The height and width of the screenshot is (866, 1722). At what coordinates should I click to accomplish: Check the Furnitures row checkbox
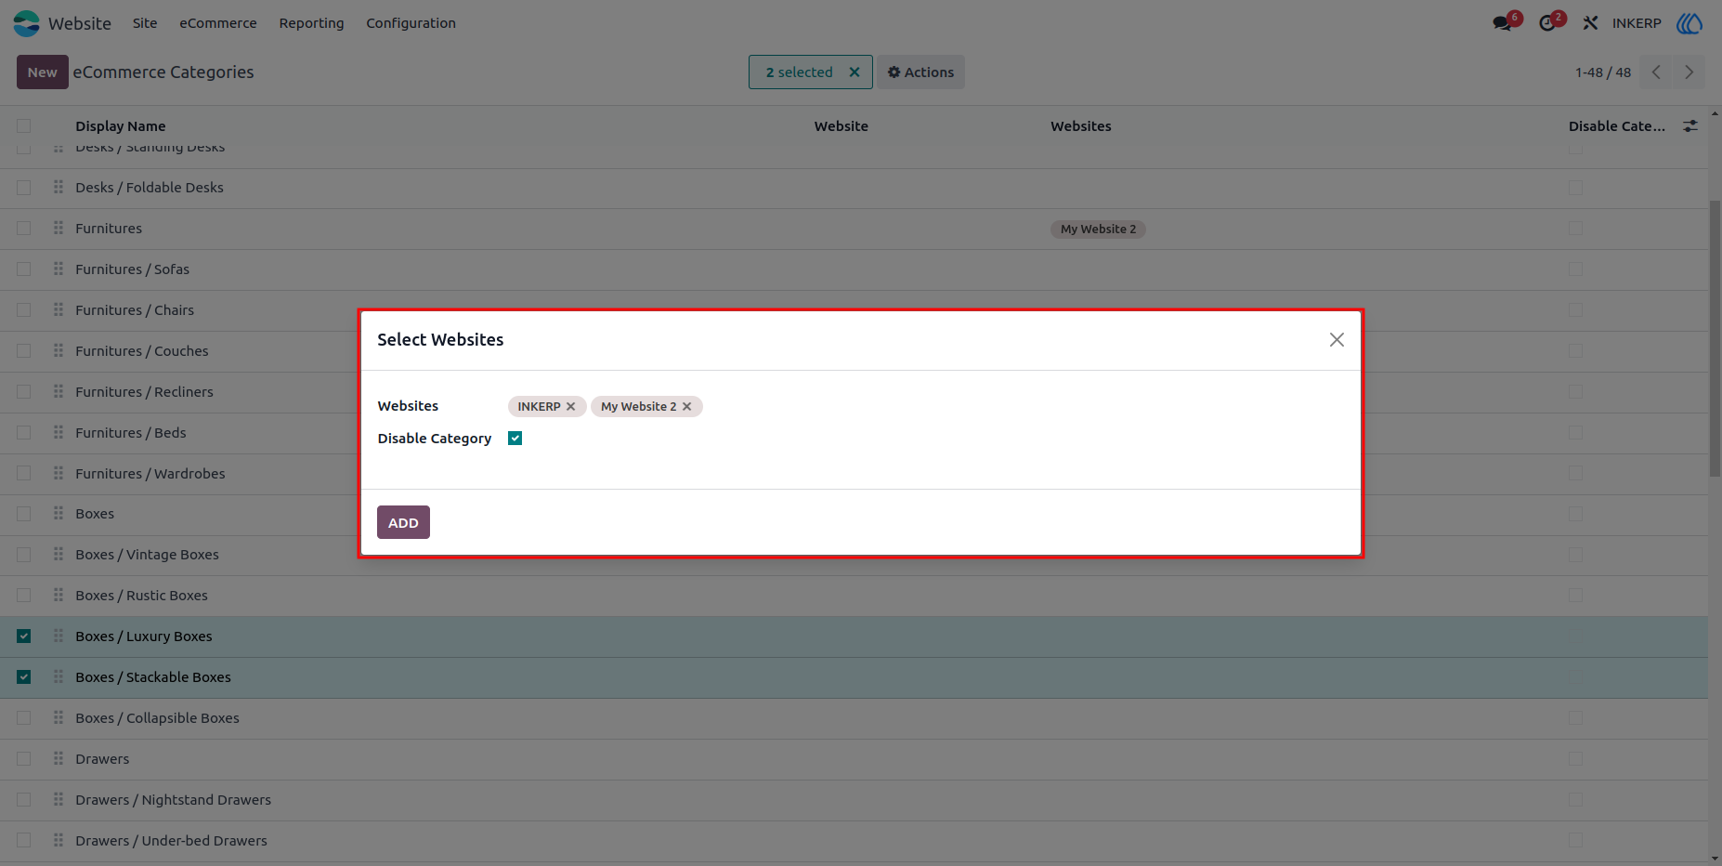[x=24, y=229]
